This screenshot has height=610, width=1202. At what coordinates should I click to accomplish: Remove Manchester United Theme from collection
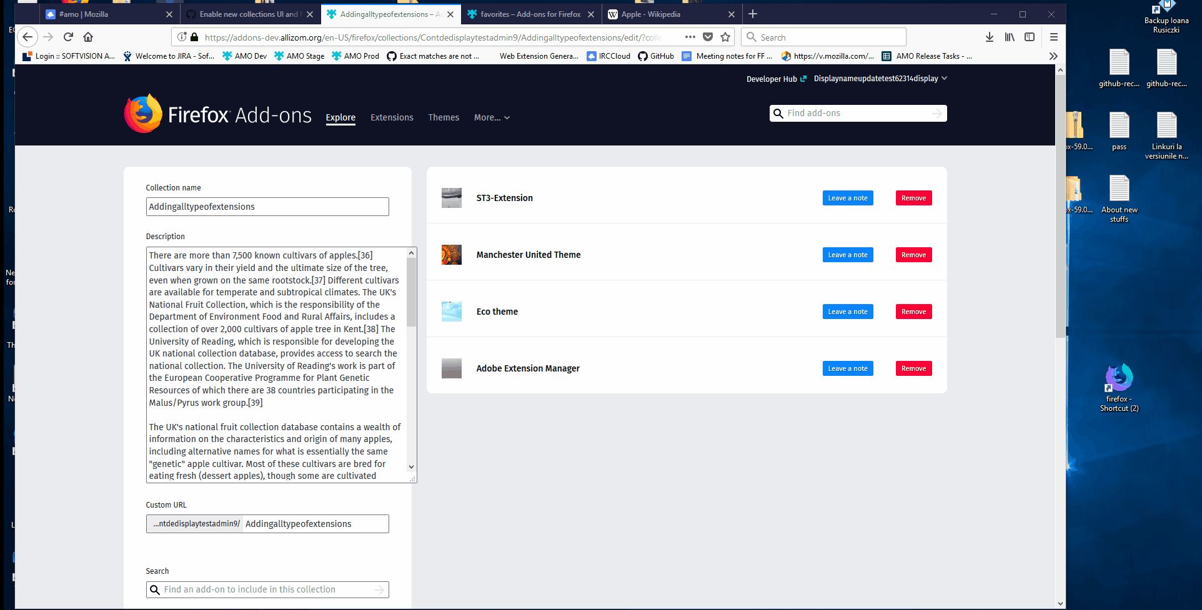[913, 255]
